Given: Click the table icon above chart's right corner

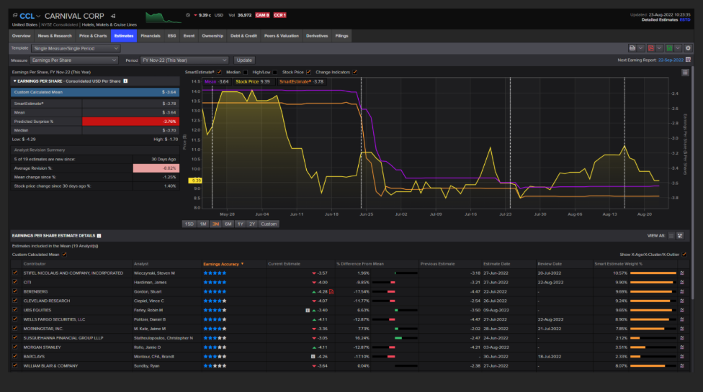Looking at the screenshot, I should 685,72.
